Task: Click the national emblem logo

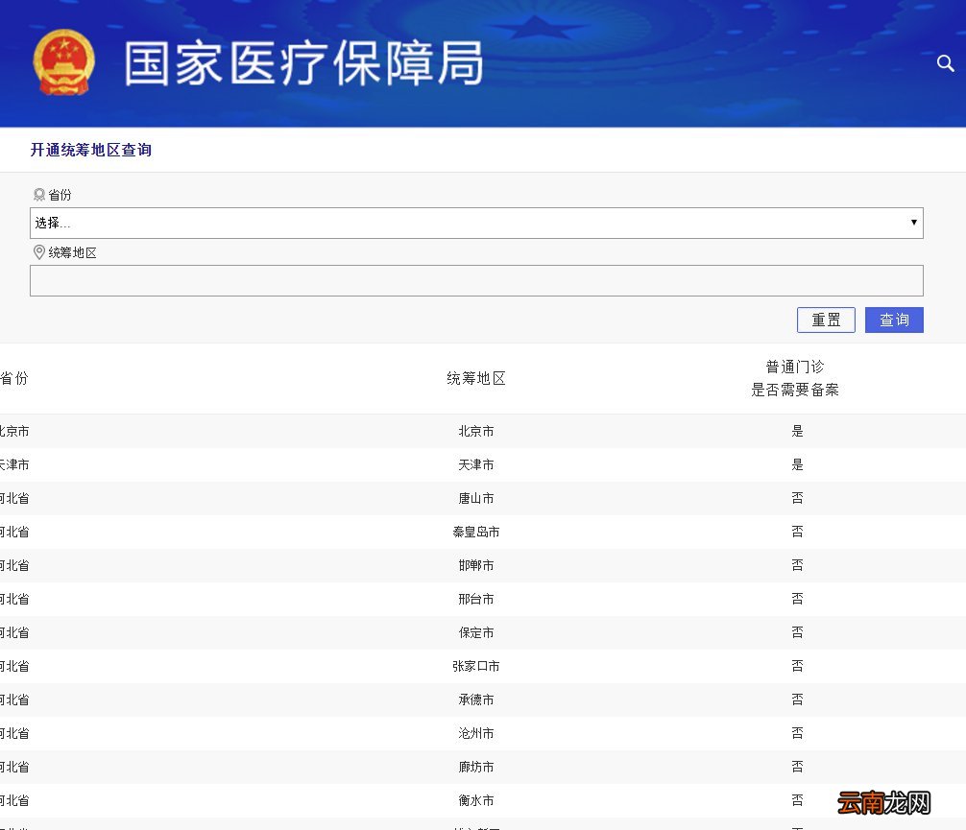Action: pyautogui.click(x=64, y=62)
